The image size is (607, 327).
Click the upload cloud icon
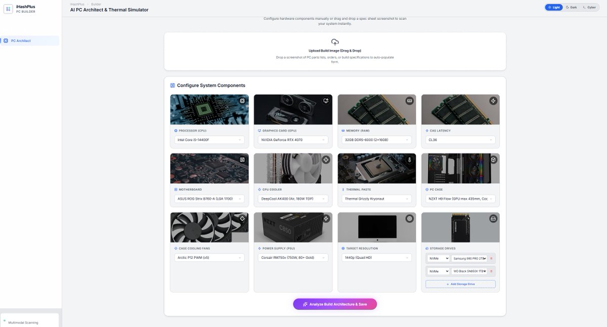coord(335,43)
